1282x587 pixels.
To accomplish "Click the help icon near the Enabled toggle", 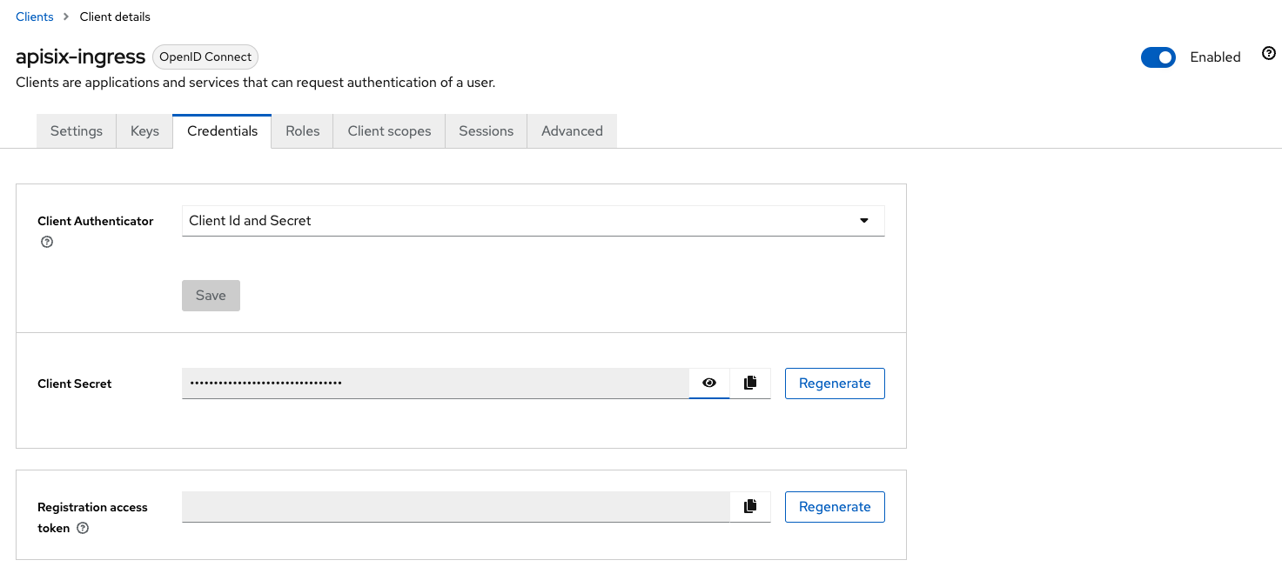I will click(1268, 53).
